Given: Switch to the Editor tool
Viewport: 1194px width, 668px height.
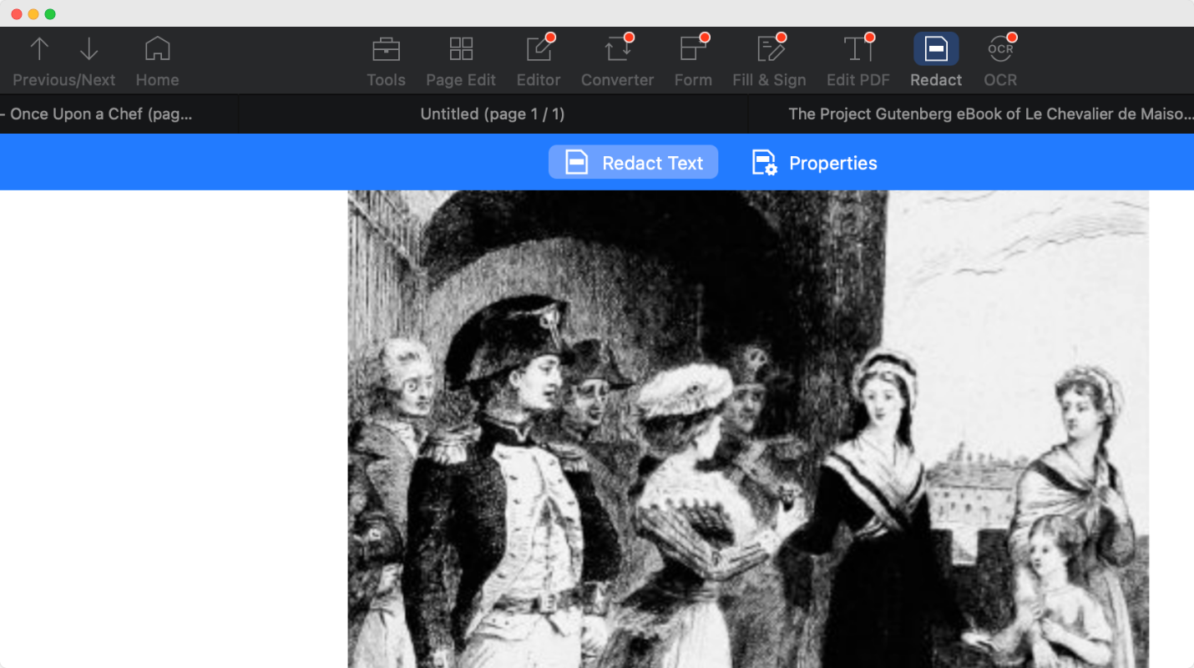Looking at the screenshot, I should pos(539,61).
